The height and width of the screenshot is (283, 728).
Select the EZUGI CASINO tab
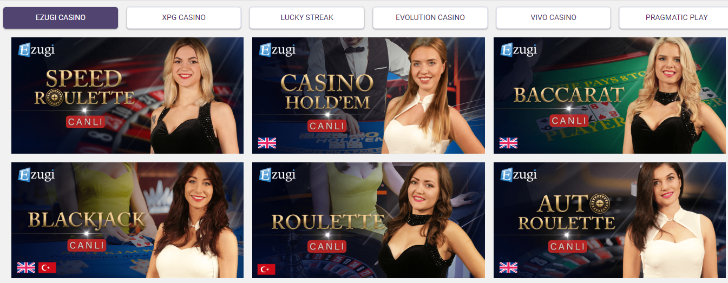coord(61,17)
